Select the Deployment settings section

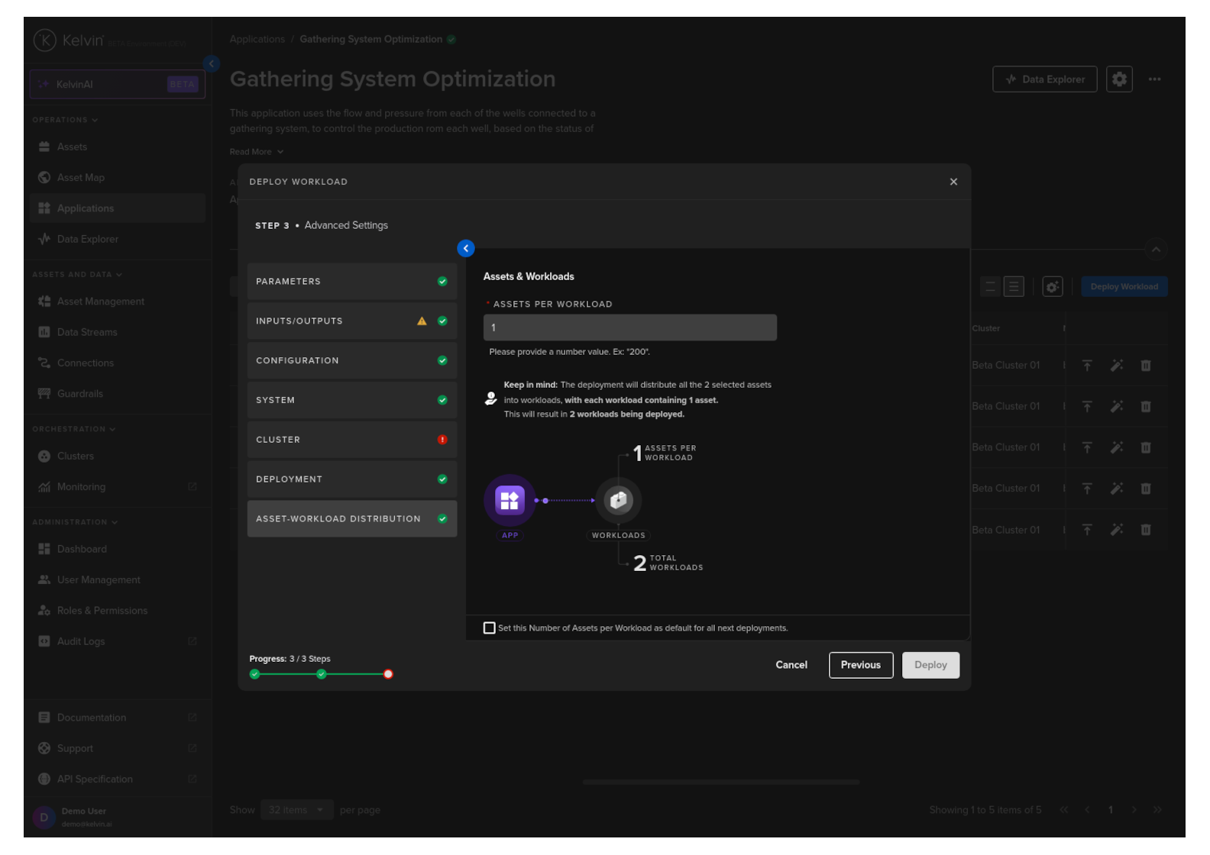[x=351, y=479]
